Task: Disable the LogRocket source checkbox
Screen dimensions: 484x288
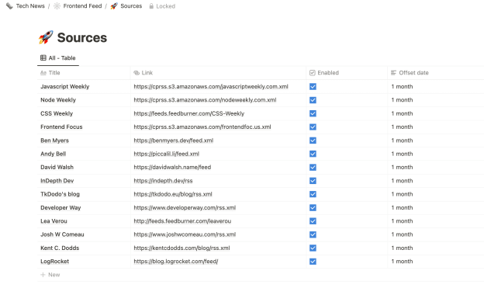Action: pyautogui.click(x=313, y=262)
